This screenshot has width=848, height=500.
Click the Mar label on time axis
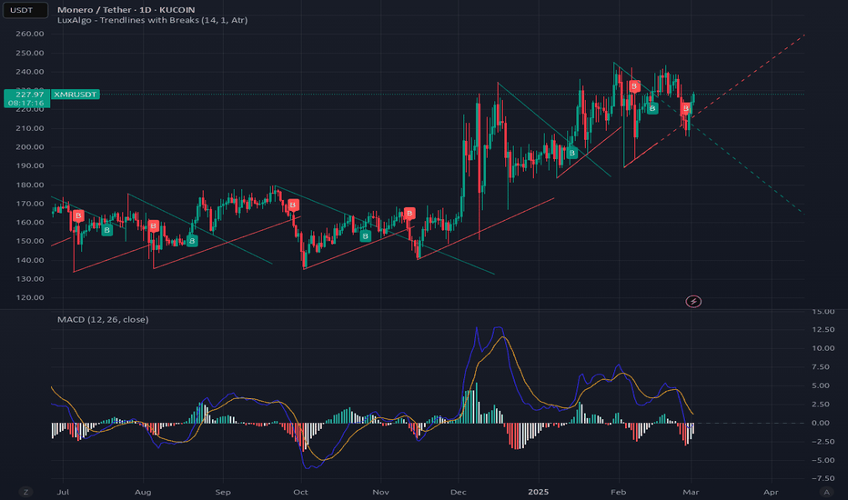coord(691,492)
